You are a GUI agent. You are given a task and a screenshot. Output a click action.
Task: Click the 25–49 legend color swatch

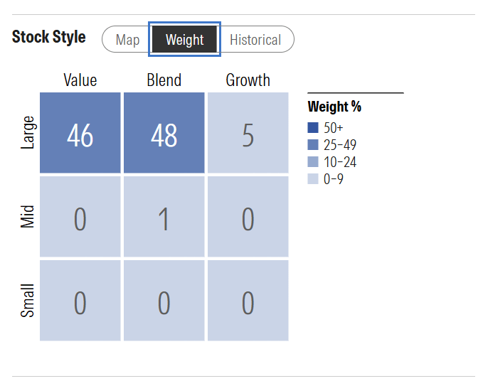pos(313,145)
